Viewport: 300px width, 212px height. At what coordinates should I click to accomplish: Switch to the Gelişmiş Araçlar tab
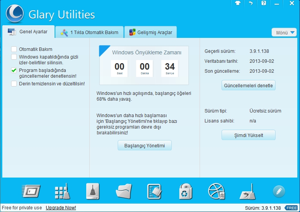click(x=150, y=32)
